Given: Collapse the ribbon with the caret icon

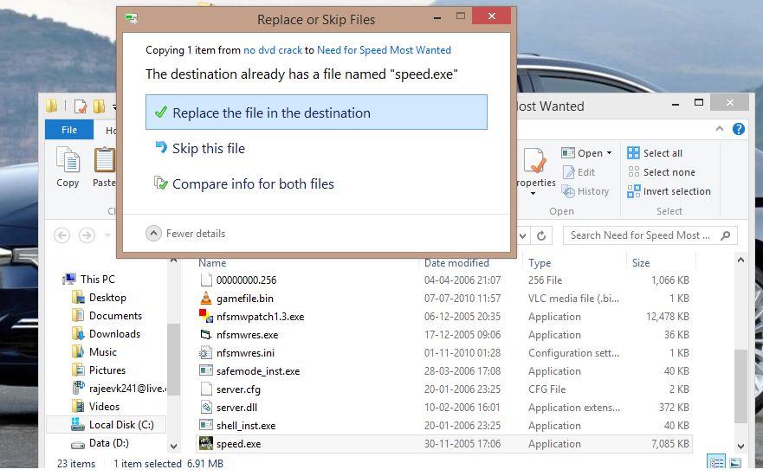Looking at the screenshot, I should [720, 129].
